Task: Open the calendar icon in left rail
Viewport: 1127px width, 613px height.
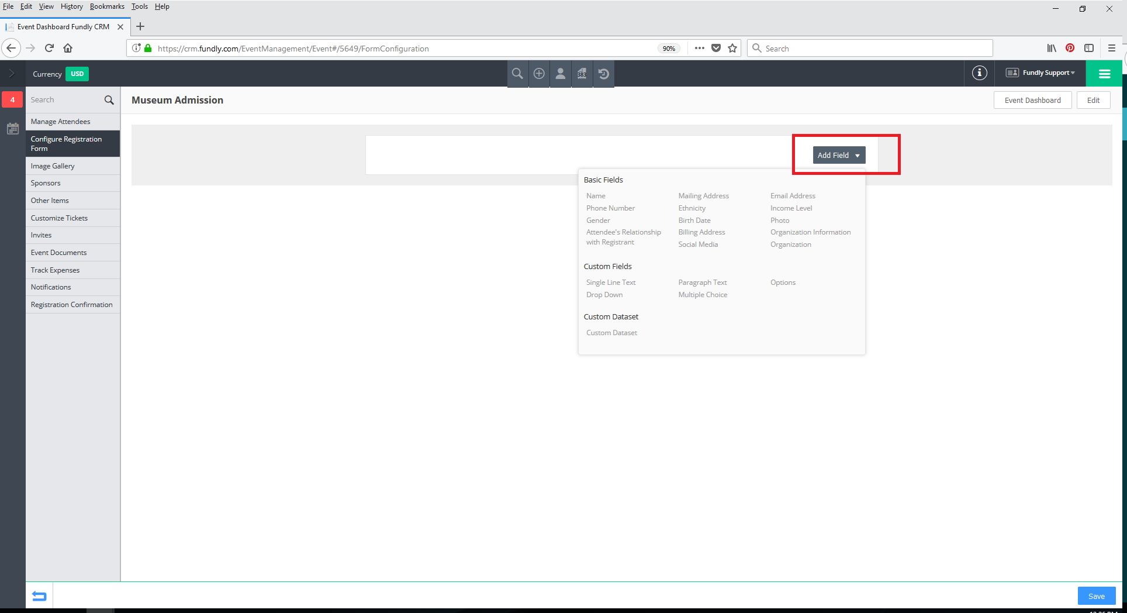Action: (13, 129)
